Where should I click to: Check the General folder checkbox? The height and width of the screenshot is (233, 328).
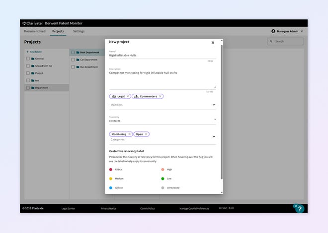point(28,58)
